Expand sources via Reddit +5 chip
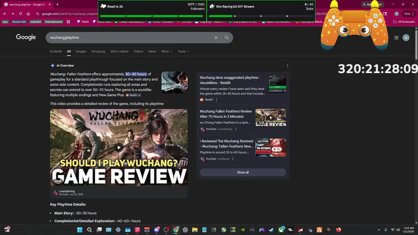 (x=133, y=95)
